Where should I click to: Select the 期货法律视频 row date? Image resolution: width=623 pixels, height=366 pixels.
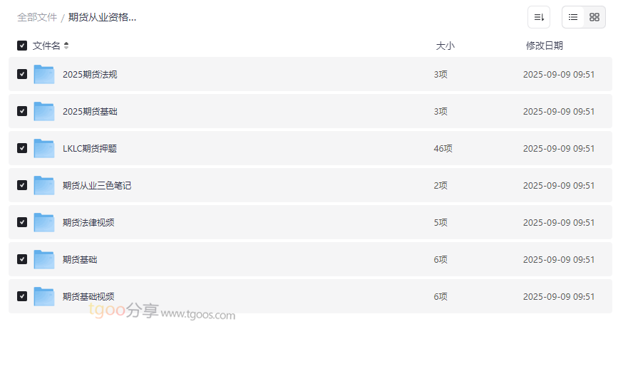coord(558,222)
